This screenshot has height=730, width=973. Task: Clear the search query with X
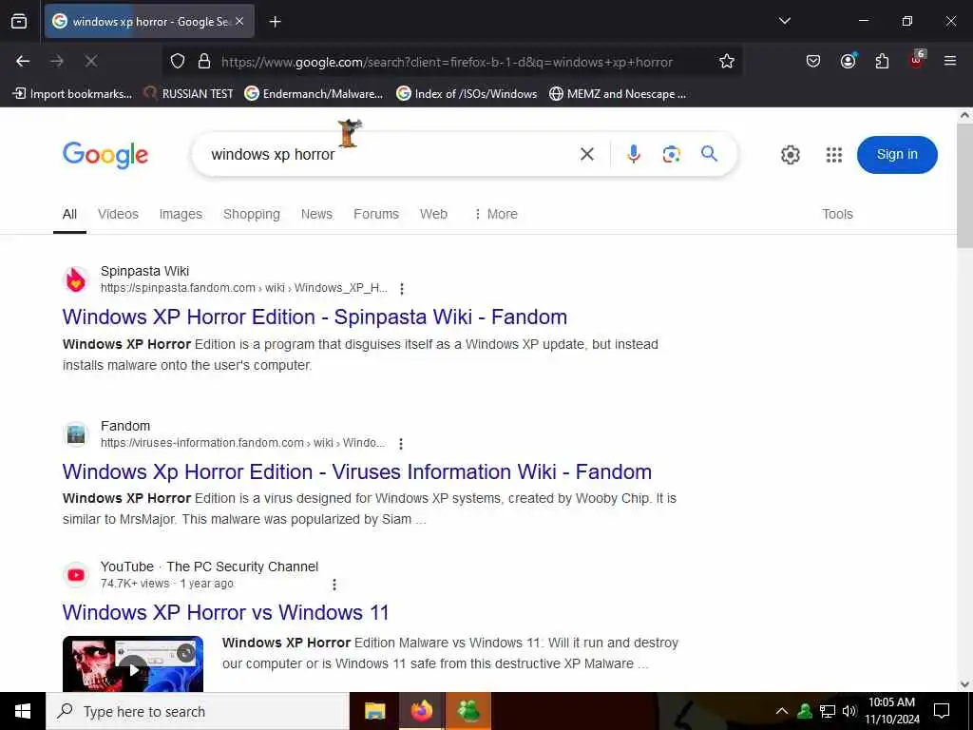pyautogui.click(x=587, y=154)
